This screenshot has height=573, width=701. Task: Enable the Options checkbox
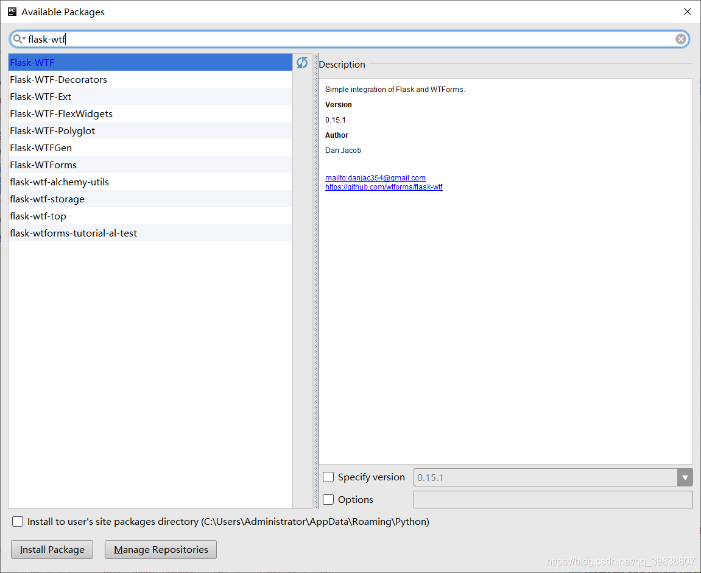(328, 500)
